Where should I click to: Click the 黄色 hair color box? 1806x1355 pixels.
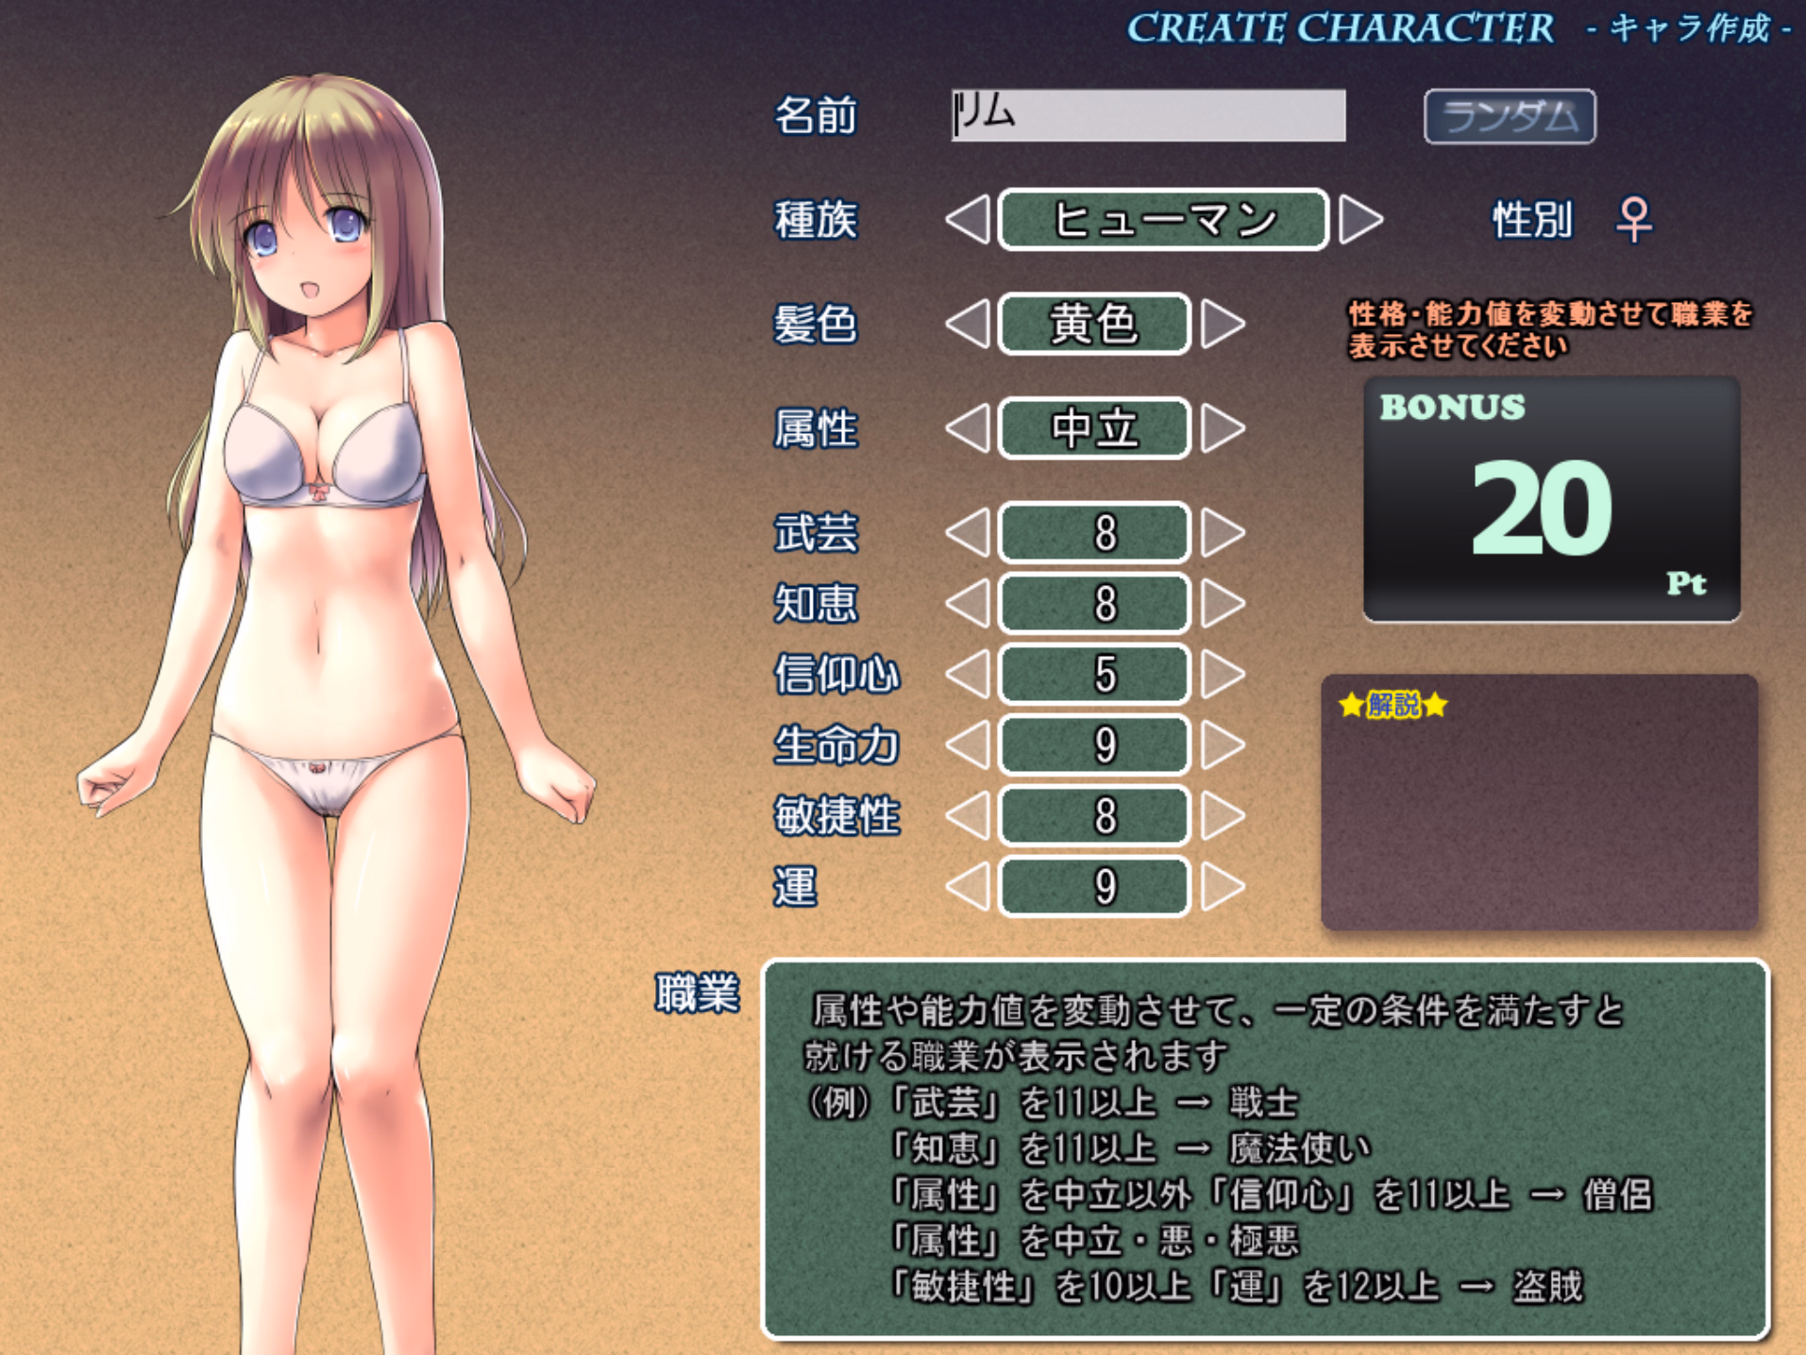1093,325
